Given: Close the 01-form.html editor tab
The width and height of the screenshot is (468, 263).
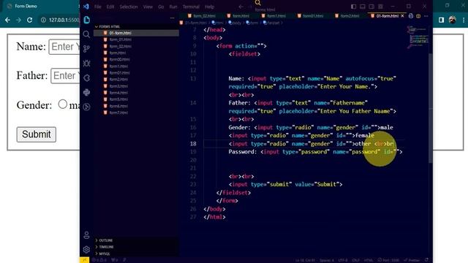Looking at the screenshot, I should point(402,16).
